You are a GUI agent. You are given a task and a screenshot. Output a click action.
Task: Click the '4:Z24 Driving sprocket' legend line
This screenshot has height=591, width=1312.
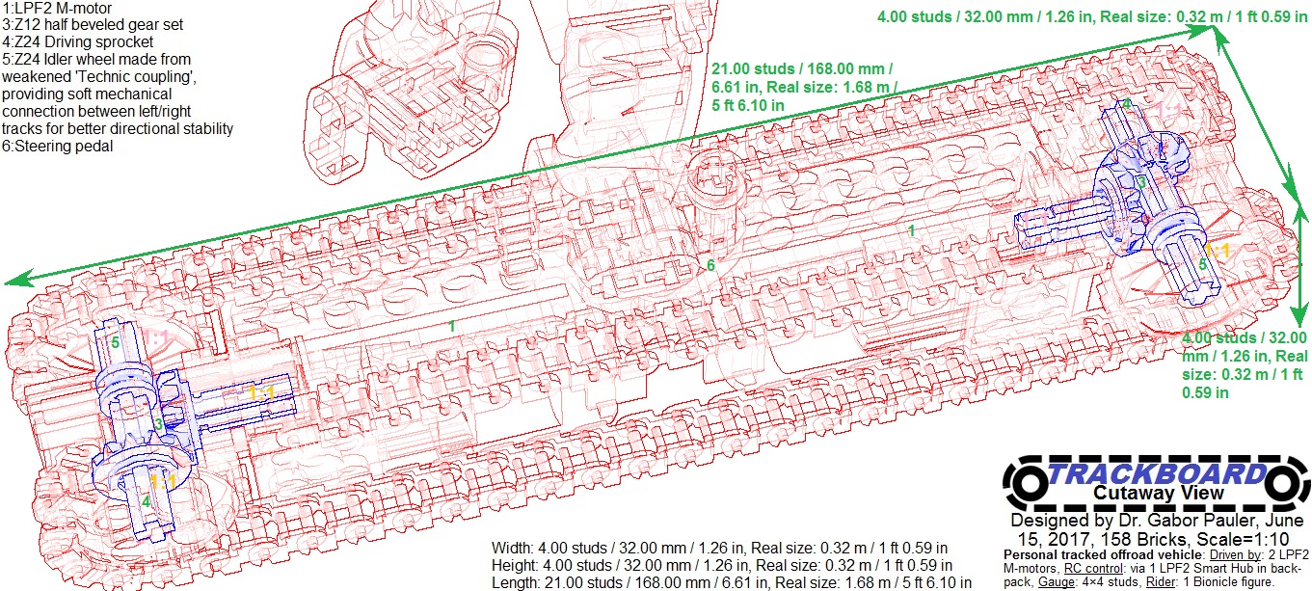click(x=77, y=41)
